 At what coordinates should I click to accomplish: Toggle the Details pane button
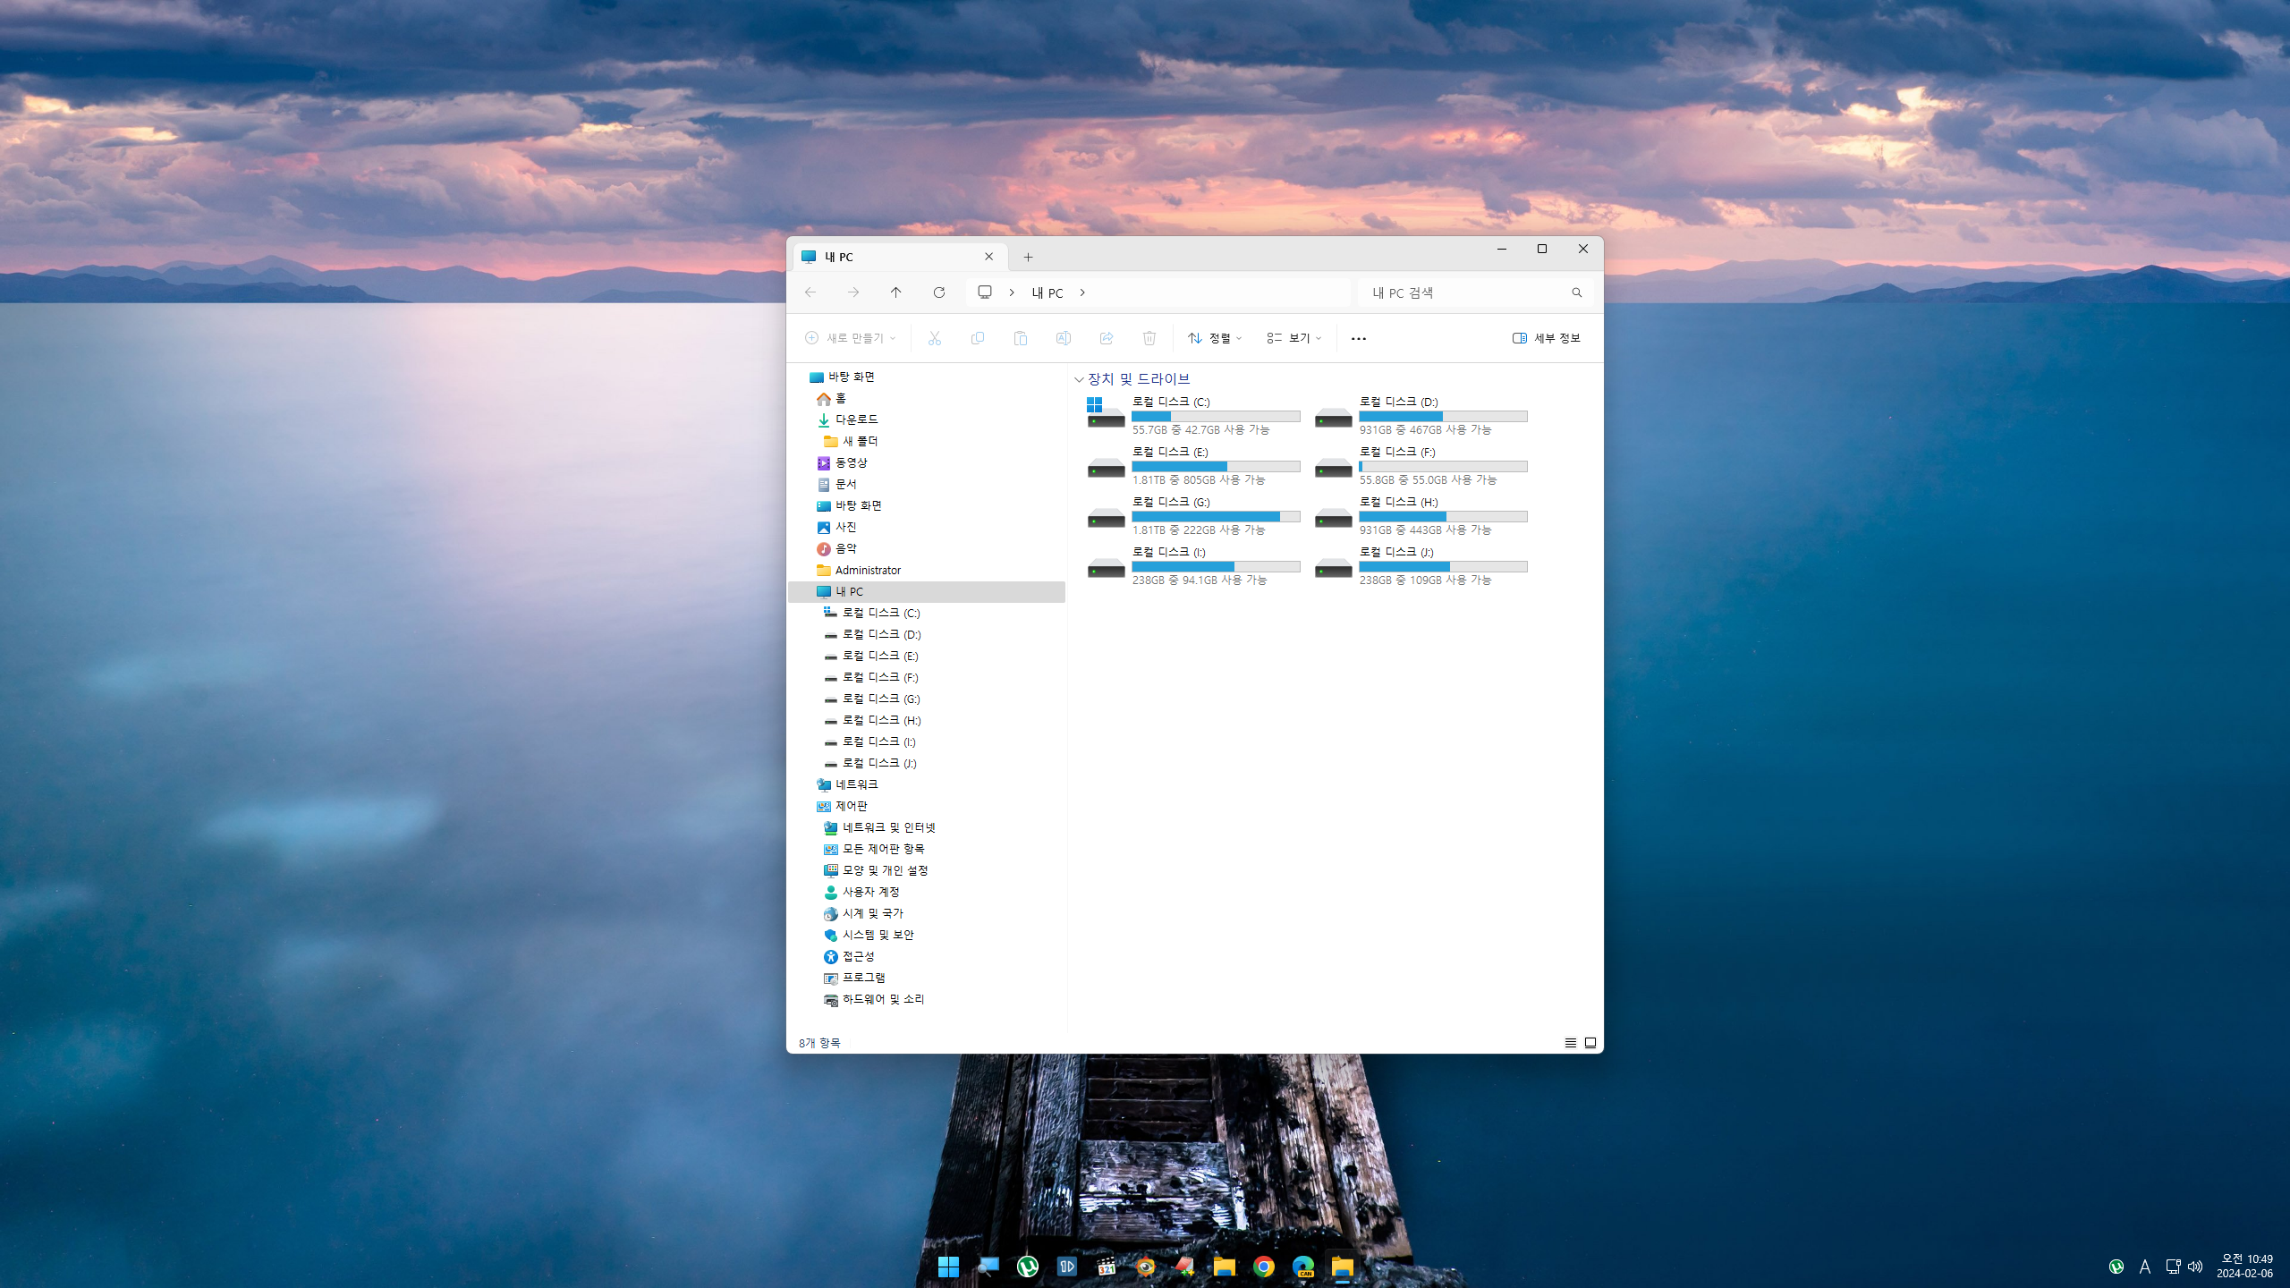tap(1547, 338)
